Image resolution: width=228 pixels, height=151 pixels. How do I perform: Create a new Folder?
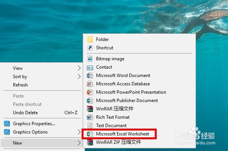pos(139,39)
